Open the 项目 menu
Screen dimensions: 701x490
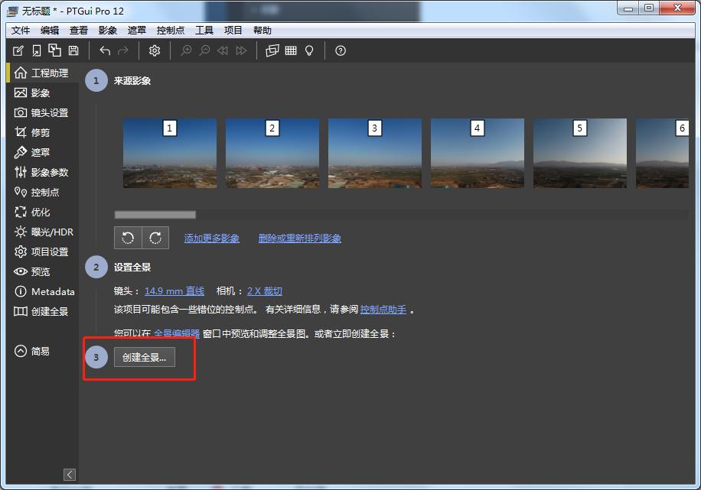tap(233, 30)
